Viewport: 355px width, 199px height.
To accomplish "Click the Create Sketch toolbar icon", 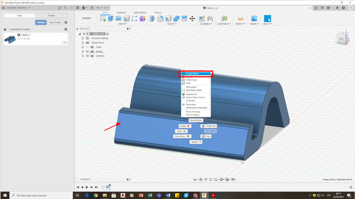I will (x=103, y=18).
